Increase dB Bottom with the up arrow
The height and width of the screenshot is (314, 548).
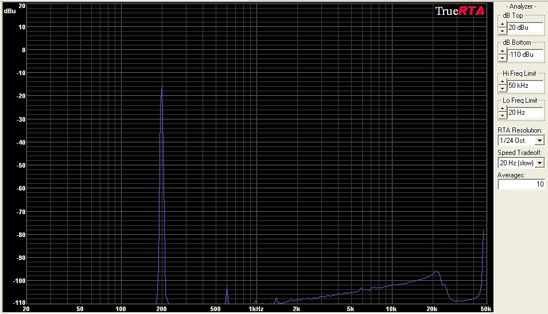pos(503,52)
